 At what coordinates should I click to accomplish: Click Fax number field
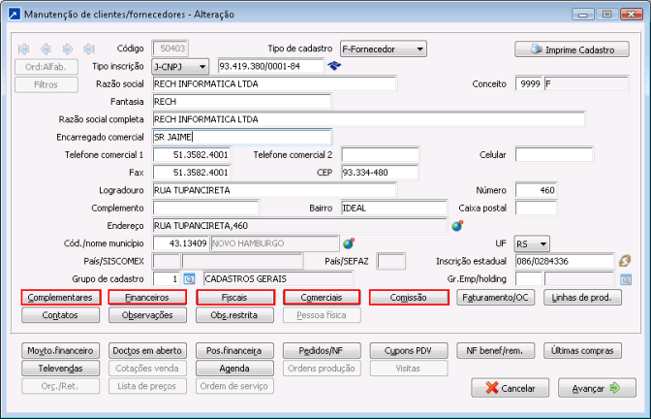coord(192,173)
